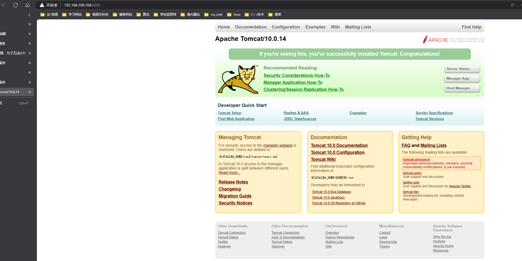Click the Read more... link
Screen dimensions: 522x261
tap(229, 173)
